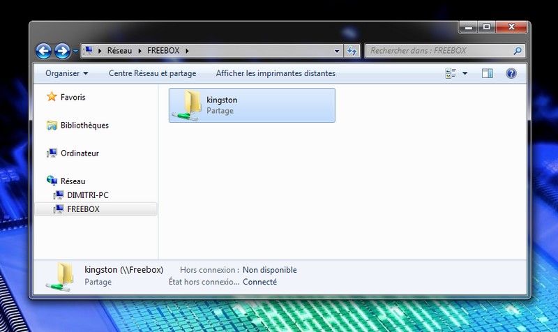Select FREEBOX in the network tree
The image size is (558, 332).
tap(83, 209)
